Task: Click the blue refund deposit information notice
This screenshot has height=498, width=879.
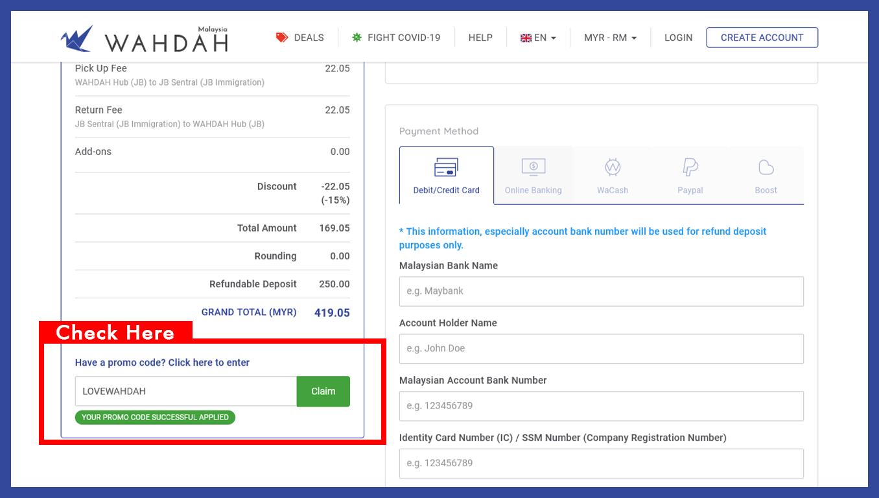Action: (x=583, y=238)
